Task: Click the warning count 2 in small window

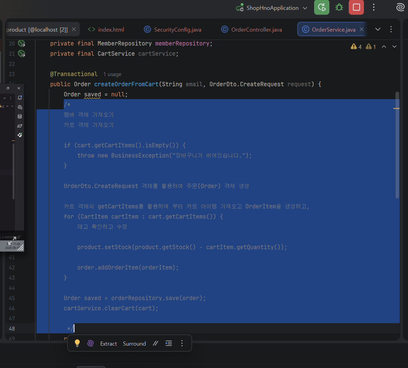Action: click(x=3, y=106)
